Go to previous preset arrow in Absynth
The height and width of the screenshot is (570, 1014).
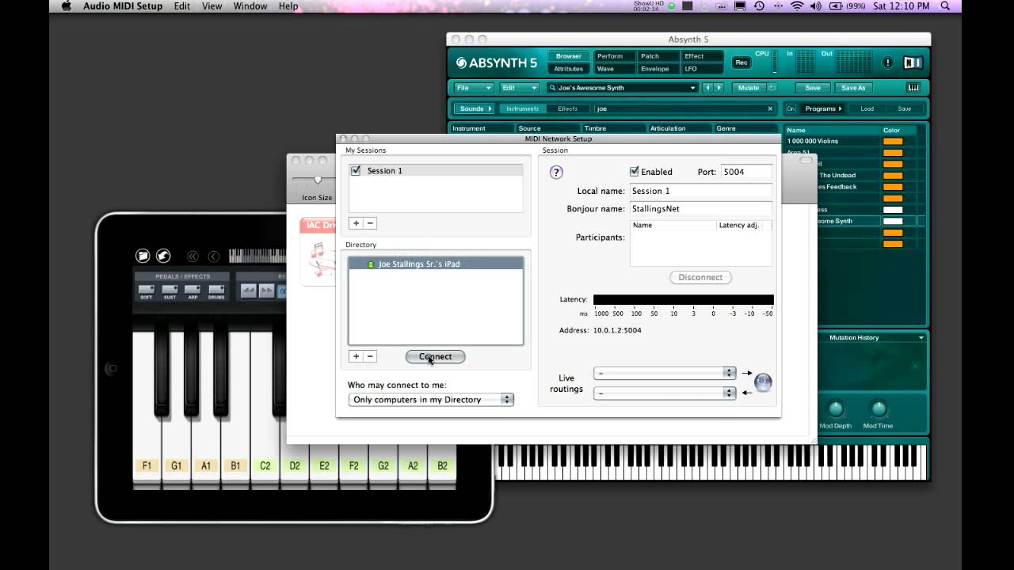708,88
